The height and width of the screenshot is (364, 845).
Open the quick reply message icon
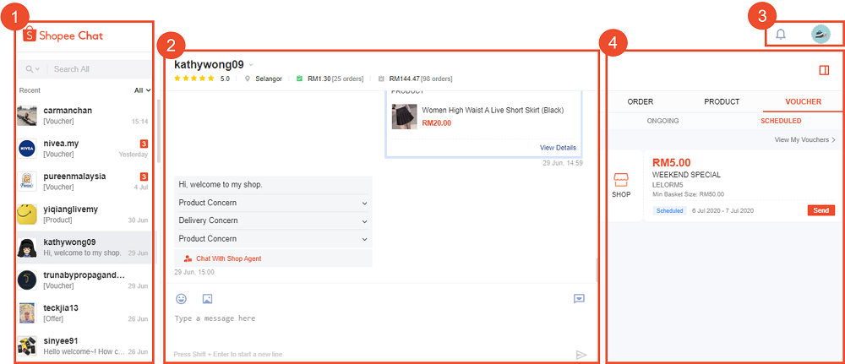pos(579,298)
